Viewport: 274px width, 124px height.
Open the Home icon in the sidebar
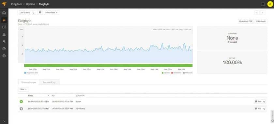tap(4, 13)
